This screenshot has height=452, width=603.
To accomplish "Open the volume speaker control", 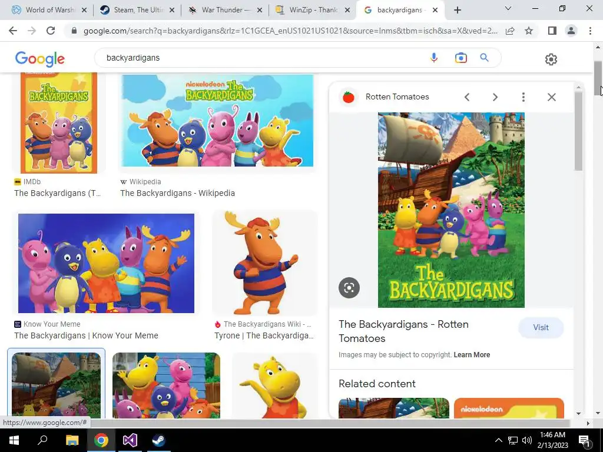I will [527, 440].
